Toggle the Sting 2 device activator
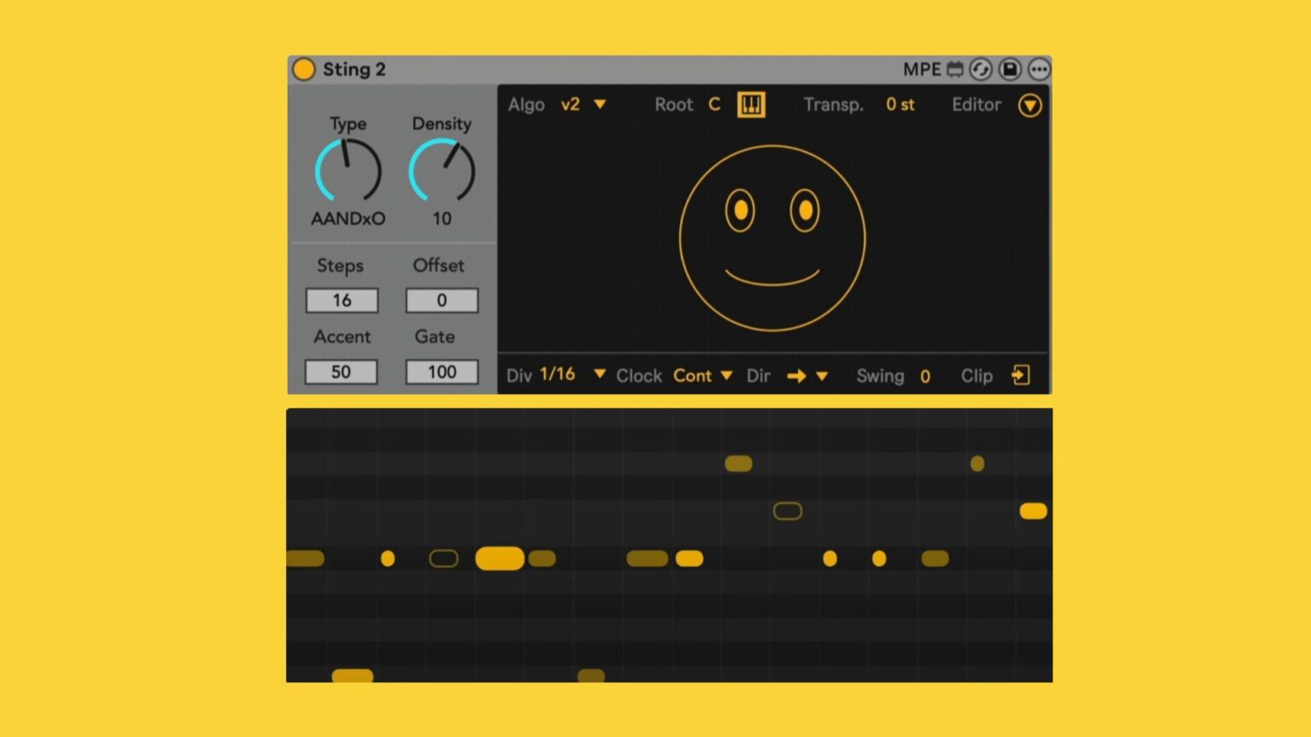The width and height of the screenshot is (1311, 737). [x=304, y=69]
